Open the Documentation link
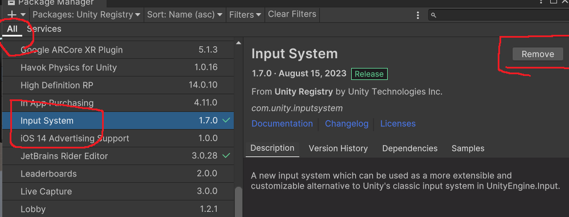 (282, 123)
